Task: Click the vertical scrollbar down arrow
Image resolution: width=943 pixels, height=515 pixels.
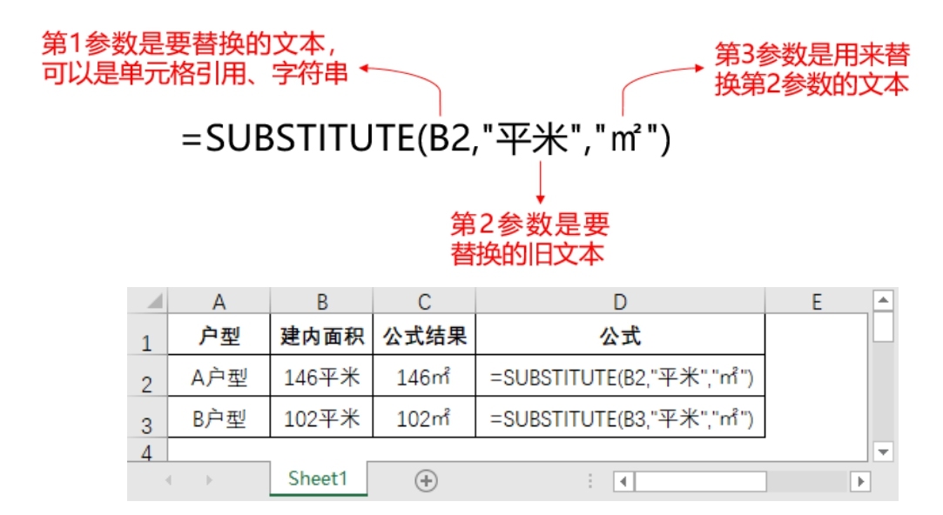Action: (x=883, y=451)
